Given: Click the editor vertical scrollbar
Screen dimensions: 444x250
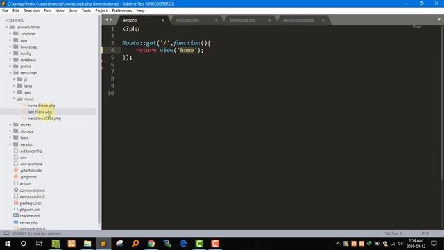Looking at the screenshot, I should (x=442, y=103).
